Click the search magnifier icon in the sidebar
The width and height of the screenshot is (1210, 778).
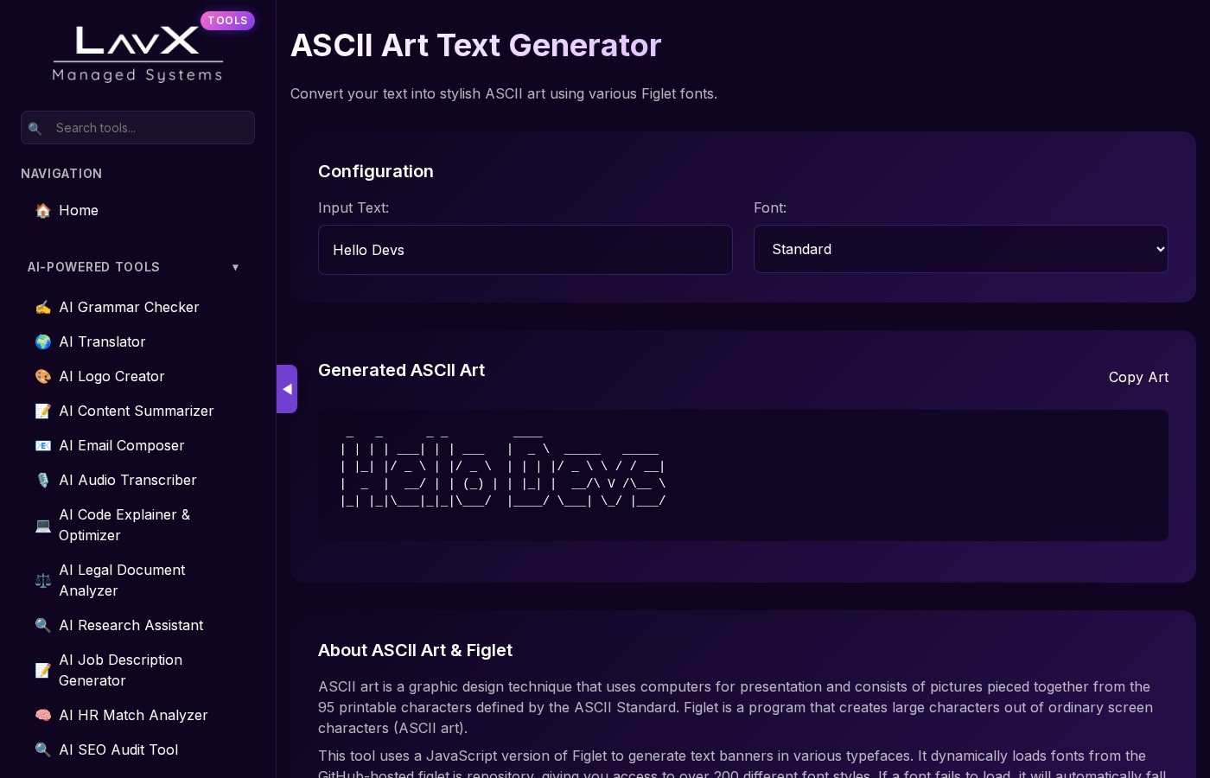click(35, 128)
